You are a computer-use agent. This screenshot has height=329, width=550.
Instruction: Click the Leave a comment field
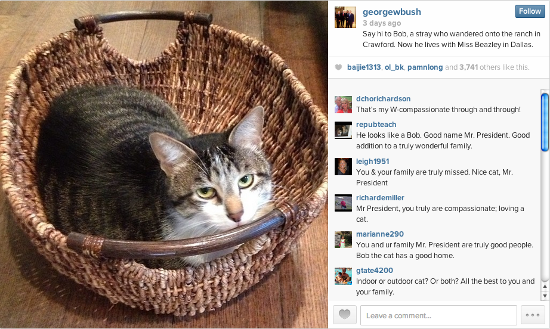pyautogui.click(x=438, y=315)
